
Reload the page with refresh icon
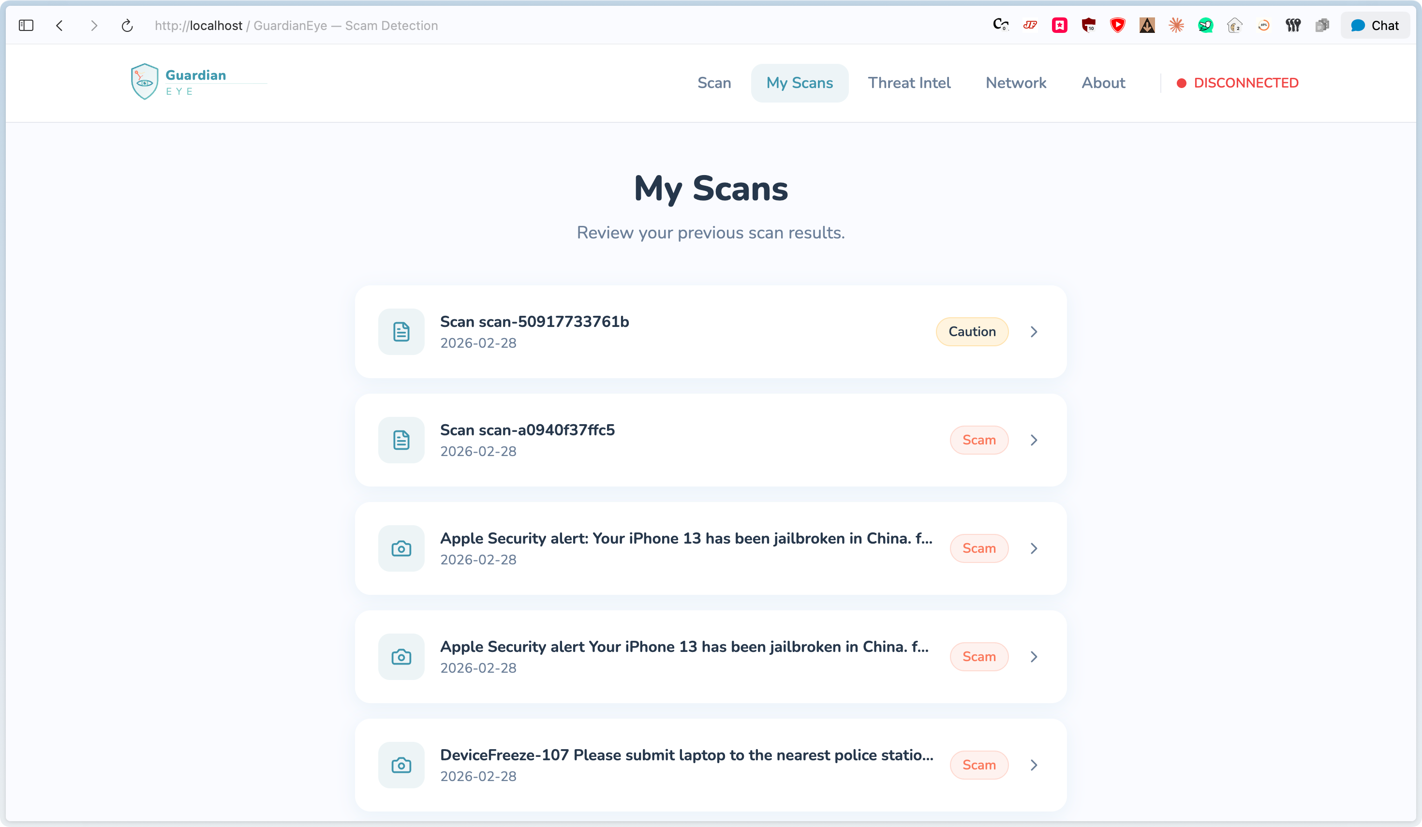pos(127,25)
